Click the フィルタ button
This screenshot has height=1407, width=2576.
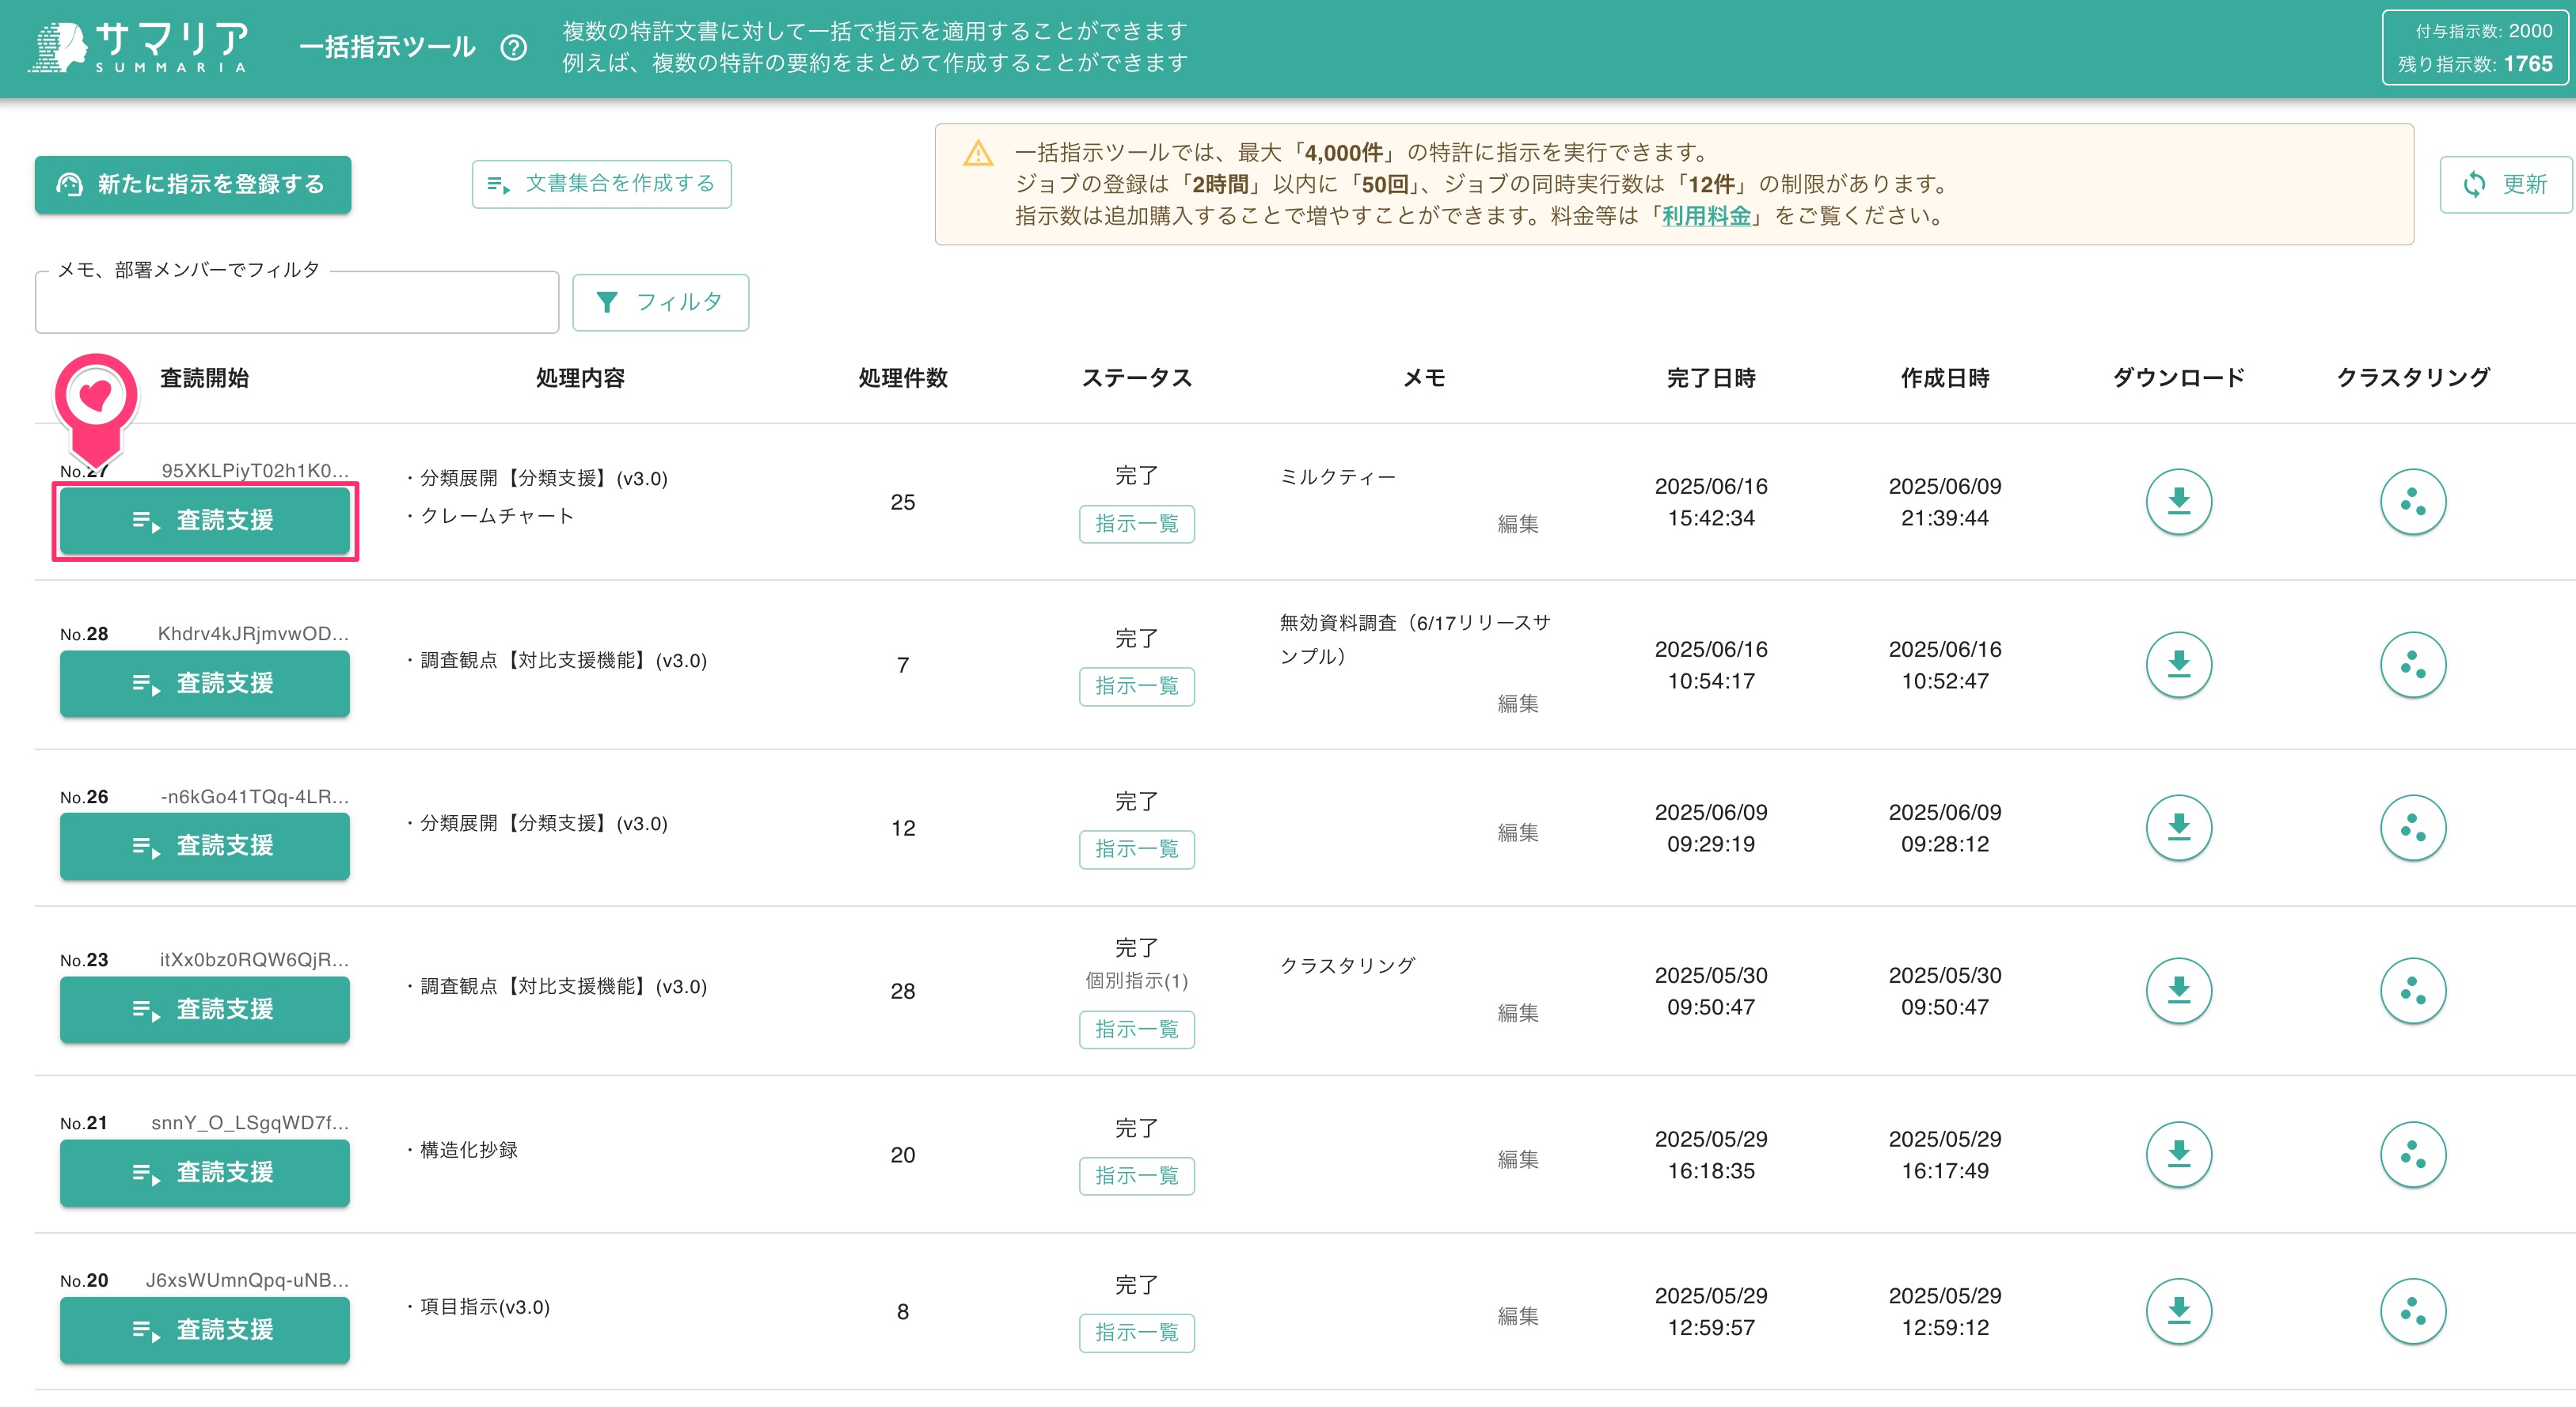[660, 301]
